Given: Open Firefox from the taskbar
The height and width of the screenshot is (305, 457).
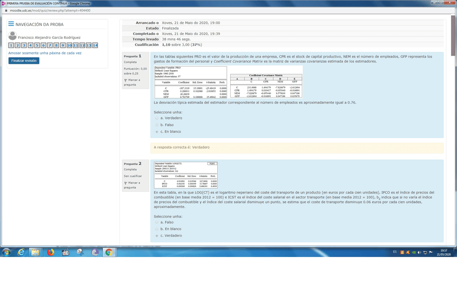Looking at the screenshot, I should point(51,252).
